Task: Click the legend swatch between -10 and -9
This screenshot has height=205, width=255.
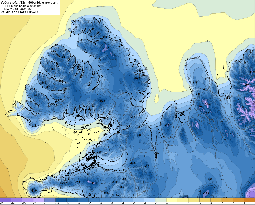Action: pos(61,200)
